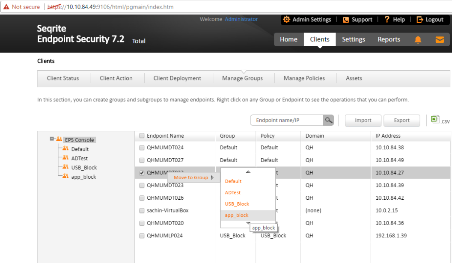Image resolution: width=452 pixels, height=263 pixels.
Task: Go to Client Deployment section
Action: (177, 78)
